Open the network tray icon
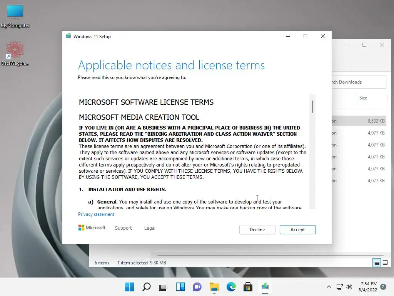Image resolution: width=394 pixels, height=296 pixels. 339,287
